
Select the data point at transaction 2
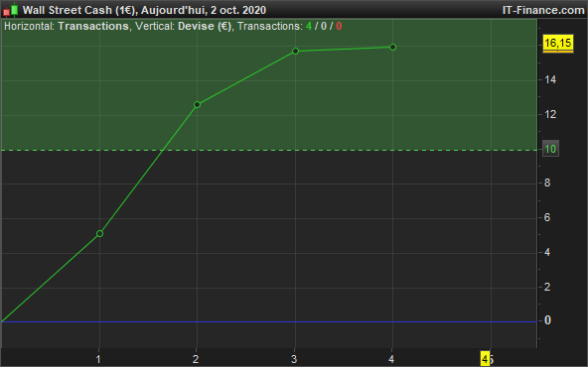tap(198, 105)
